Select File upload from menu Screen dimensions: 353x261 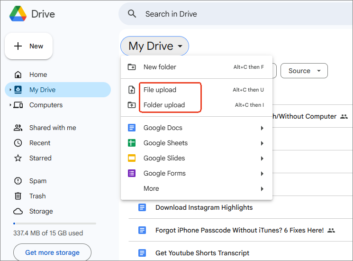point(160,90)
